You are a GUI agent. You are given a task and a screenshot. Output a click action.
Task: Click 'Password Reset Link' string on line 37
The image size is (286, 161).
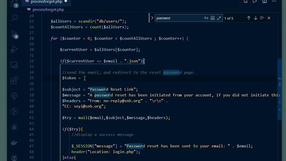[x=112, y=89]
